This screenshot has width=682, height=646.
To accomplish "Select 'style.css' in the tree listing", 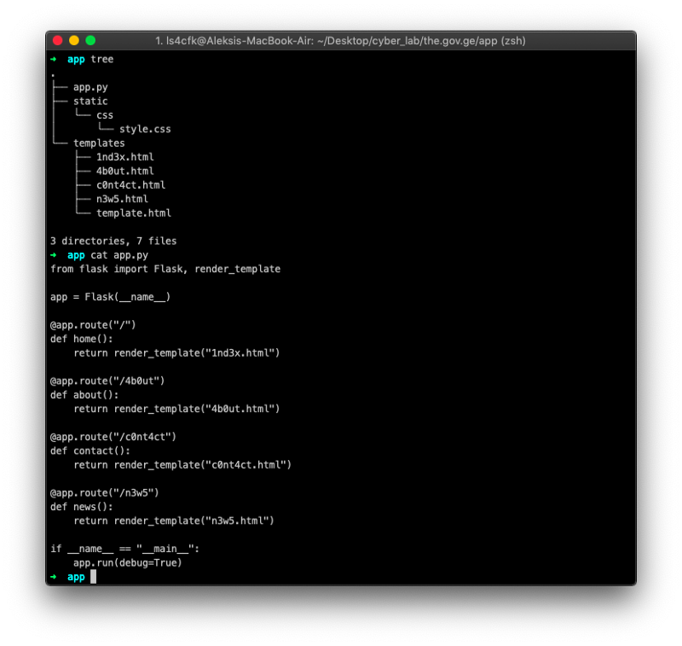I will pos(145,130).
